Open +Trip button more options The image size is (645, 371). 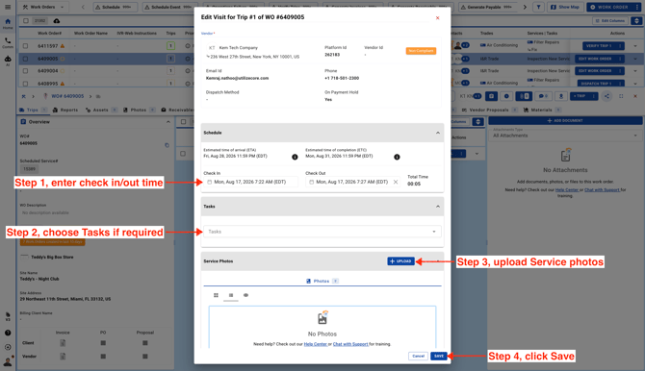(593, 96)
